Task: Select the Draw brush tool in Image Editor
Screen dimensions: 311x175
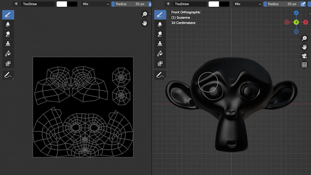Action: (8, 15)
